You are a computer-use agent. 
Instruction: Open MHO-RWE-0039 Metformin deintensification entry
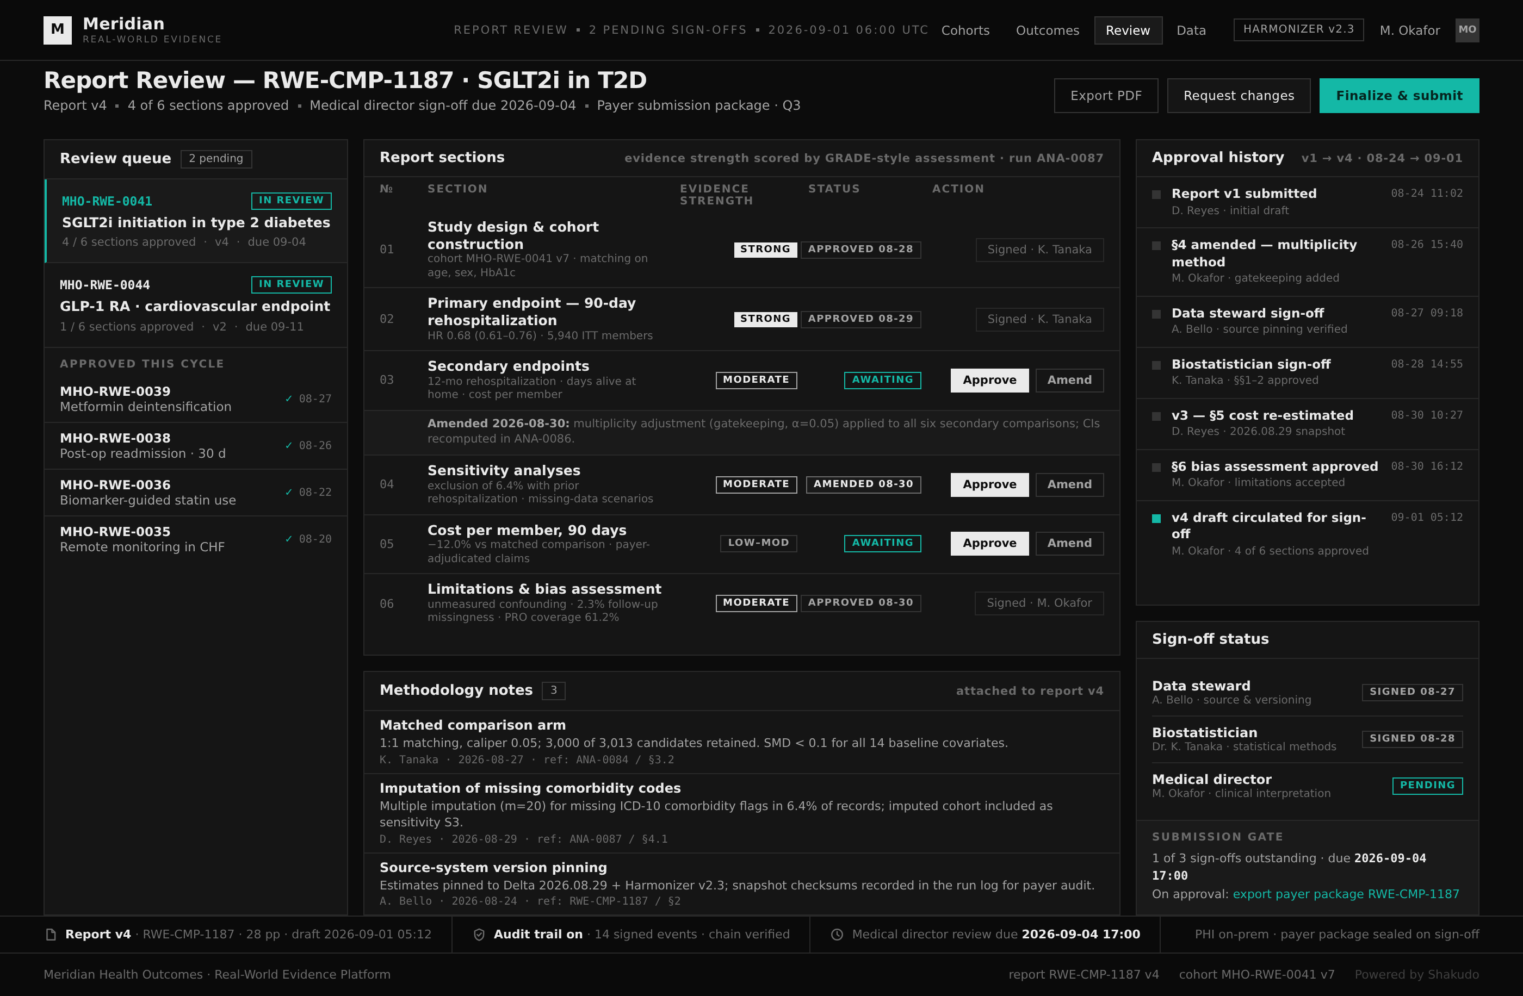click(x=195, y=399)
